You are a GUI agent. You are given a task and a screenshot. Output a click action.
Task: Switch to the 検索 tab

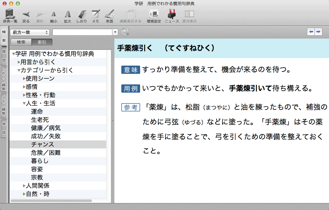coord(21,42)
